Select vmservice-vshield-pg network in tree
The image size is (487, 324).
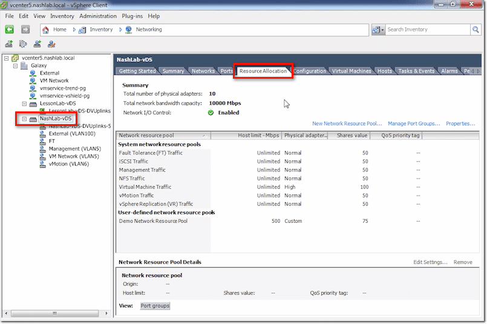[65, 96]
